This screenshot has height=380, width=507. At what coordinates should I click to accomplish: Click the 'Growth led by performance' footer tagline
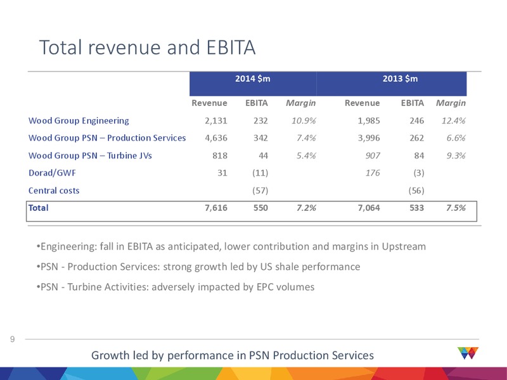[x=233, y=355]
